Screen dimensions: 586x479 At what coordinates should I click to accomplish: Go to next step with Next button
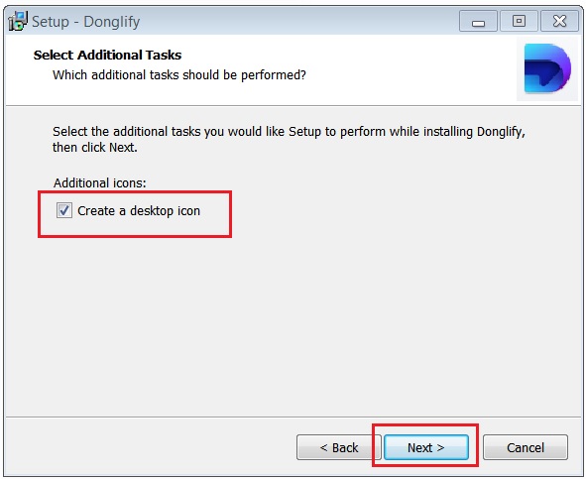point(426,447)
